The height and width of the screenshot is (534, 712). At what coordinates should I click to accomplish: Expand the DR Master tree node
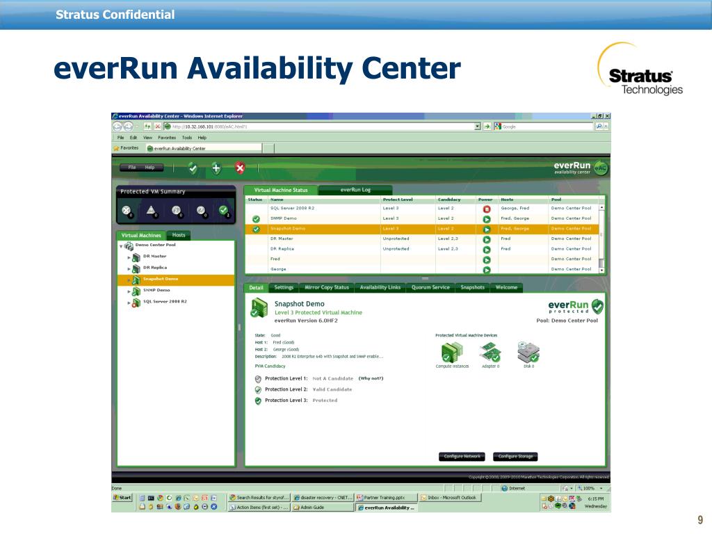point(129,257)
